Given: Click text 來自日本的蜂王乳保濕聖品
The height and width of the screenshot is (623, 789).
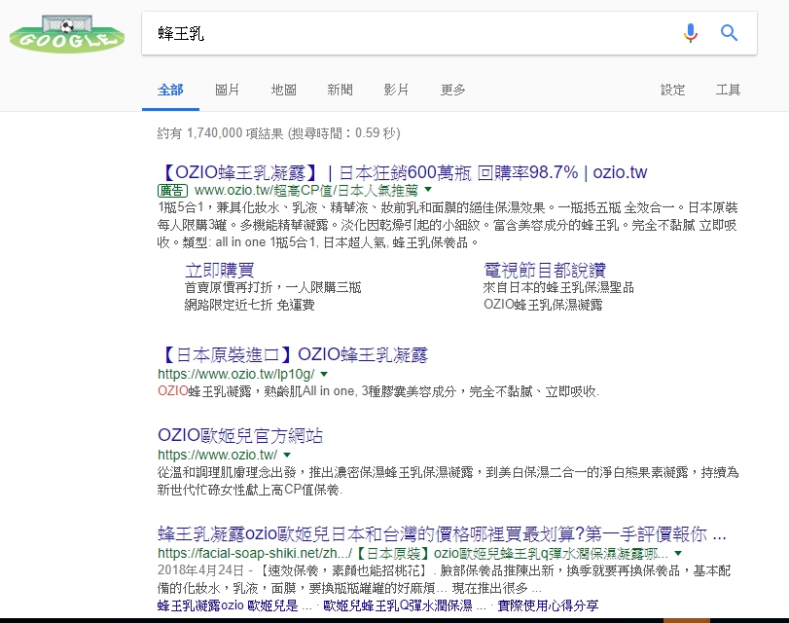Looking at the screenshot, I should (558, 287).
